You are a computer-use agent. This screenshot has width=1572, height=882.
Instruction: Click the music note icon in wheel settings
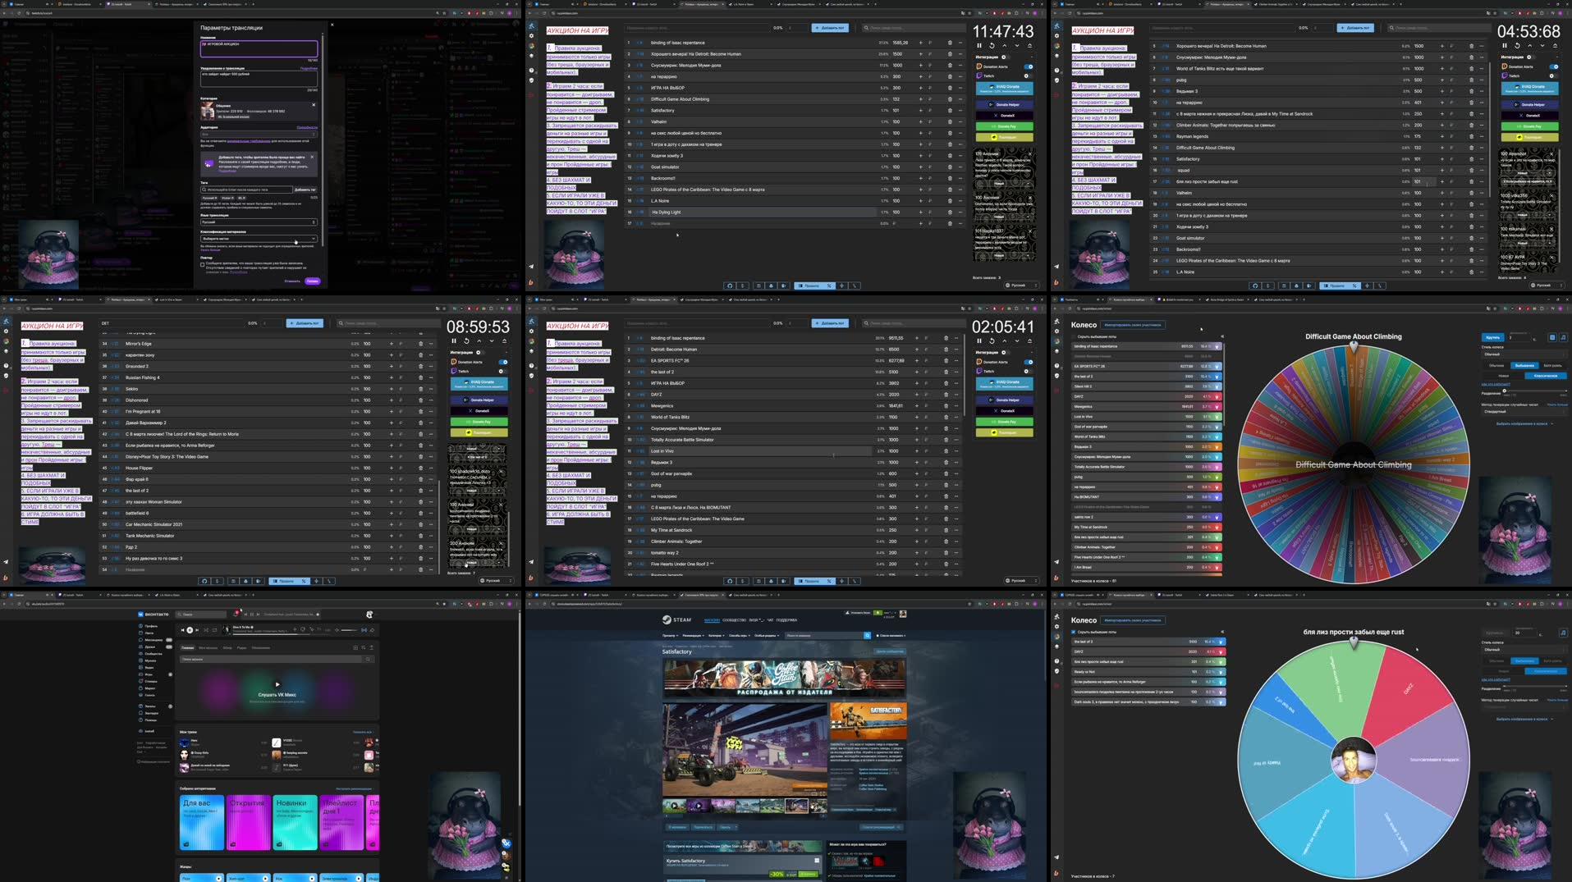tap(1564, 337)
